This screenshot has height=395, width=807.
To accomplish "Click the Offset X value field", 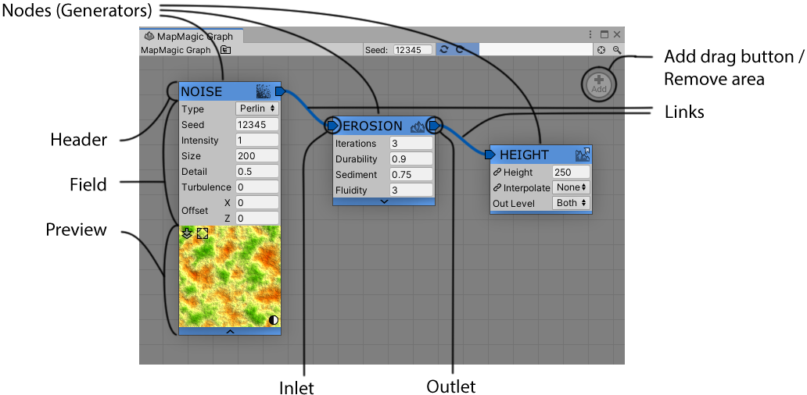I will click(257, 202).
